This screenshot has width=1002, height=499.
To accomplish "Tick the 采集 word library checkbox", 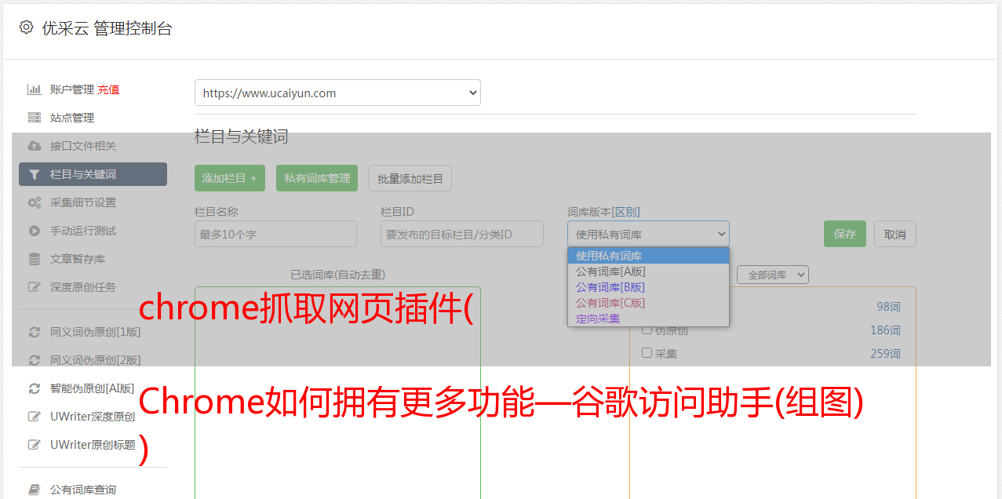I will pos(647,353).
